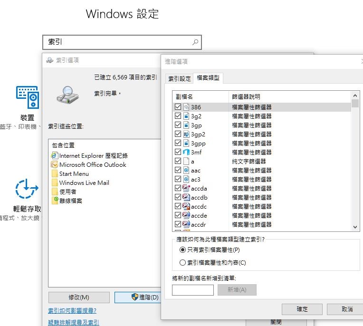The image size is (363, 326).
Task: Switch to the 檔案類型 tab
Action: click(208, 78)
